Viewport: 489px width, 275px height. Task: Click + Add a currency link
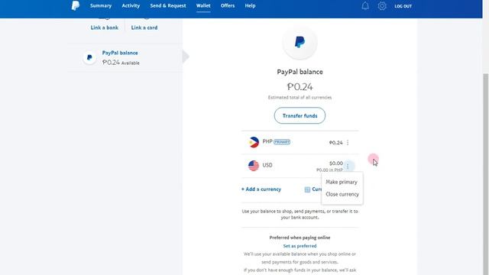pos(261,189)
